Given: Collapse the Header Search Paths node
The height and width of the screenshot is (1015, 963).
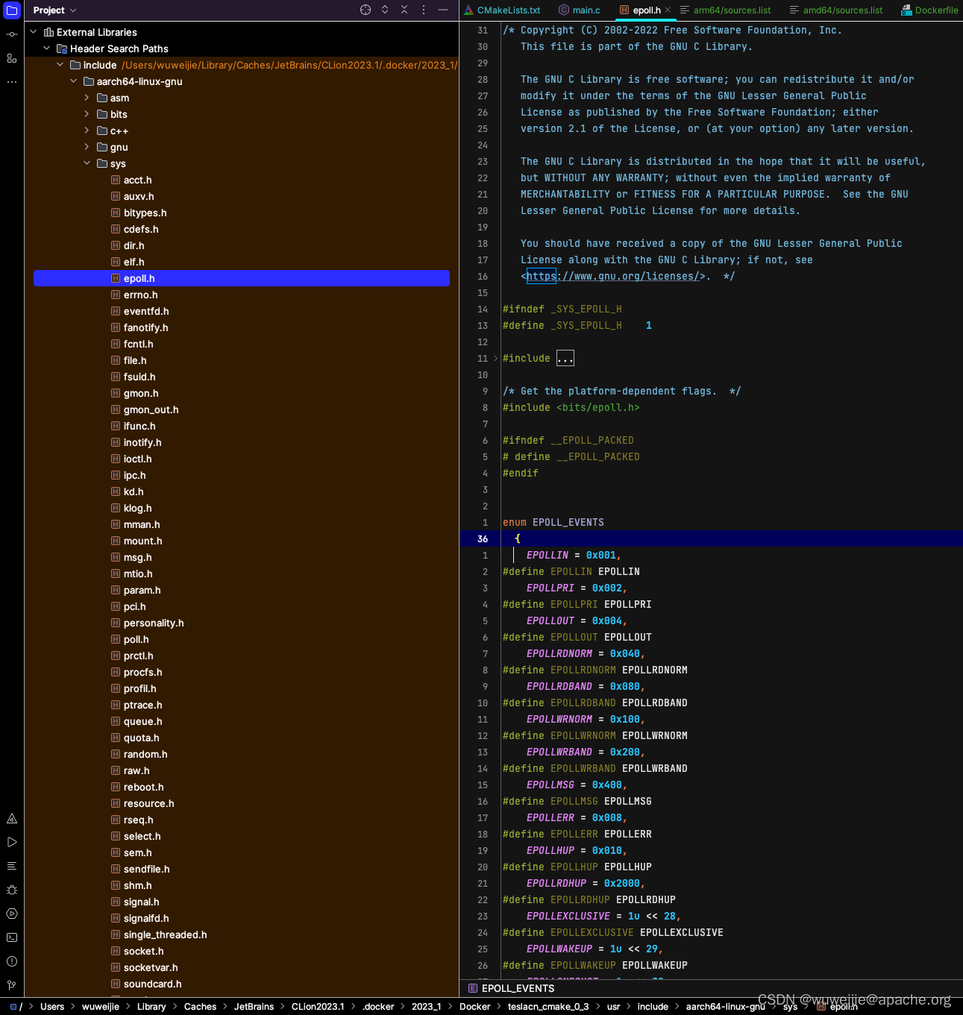Looking at the screenshot, I should click(x=47, y=48).
